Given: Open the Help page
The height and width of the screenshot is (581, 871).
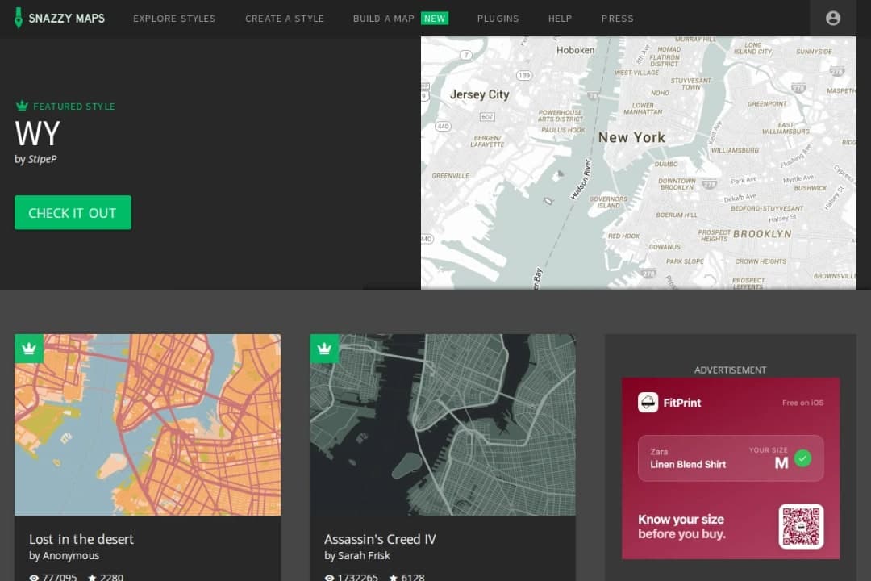Looking at the screenshot, I should point(560,19).
